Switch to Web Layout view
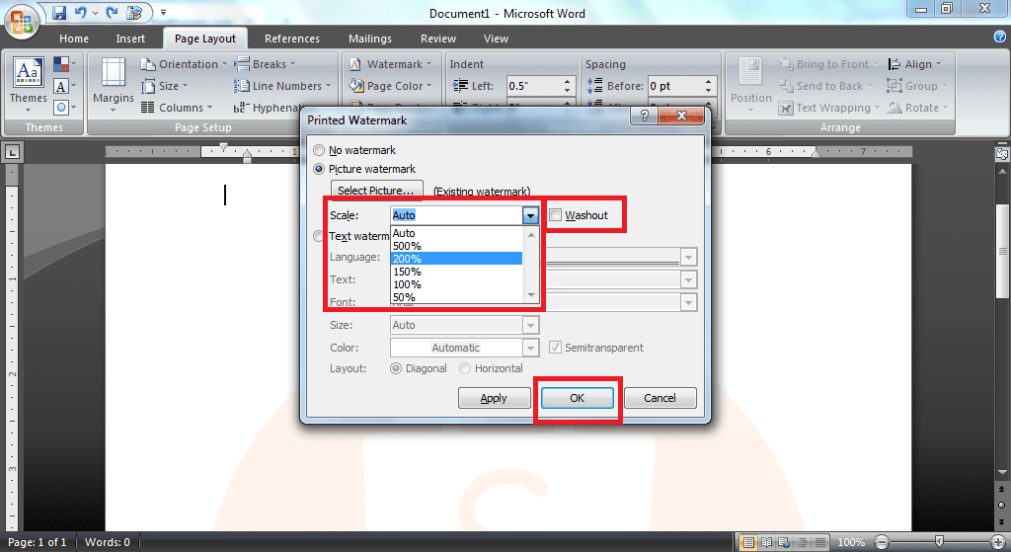Image resolution: width=1011 pixels, height=552 pixels. pos(783,542)
